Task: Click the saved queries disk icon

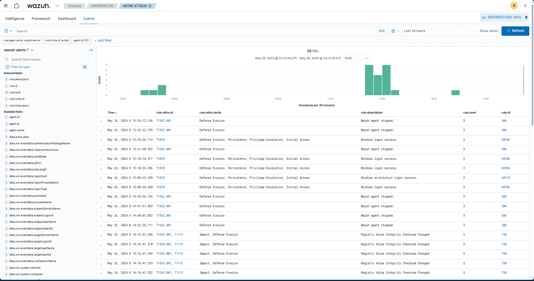Action: pos(6,31)
